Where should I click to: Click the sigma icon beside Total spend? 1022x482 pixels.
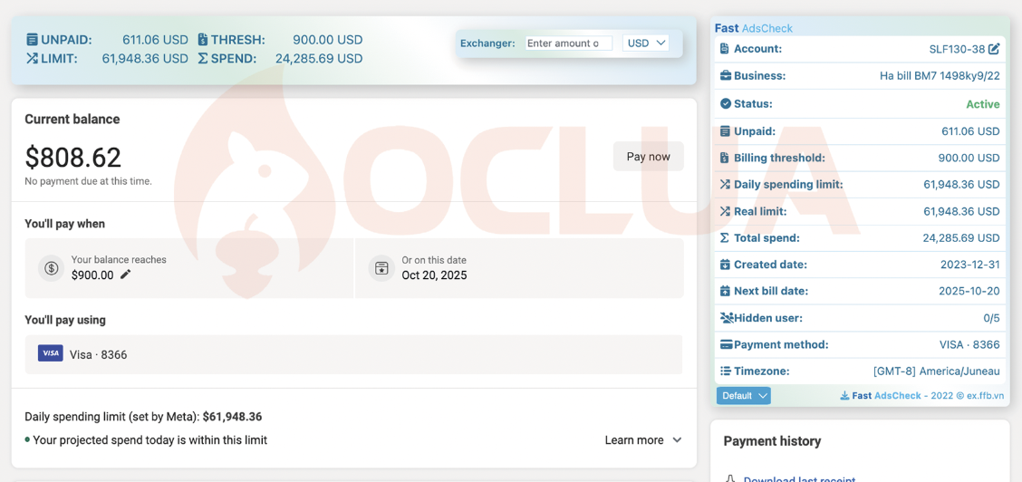pyautogui.click(x=725, y=237)
